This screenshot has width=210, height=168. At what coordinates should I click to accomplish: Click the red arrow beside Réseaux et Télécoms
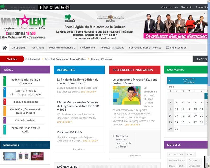5,102
